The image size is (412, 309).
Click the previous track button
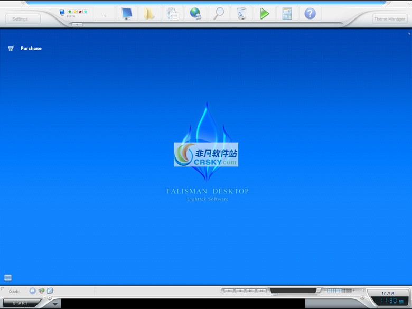pos(251,291)
